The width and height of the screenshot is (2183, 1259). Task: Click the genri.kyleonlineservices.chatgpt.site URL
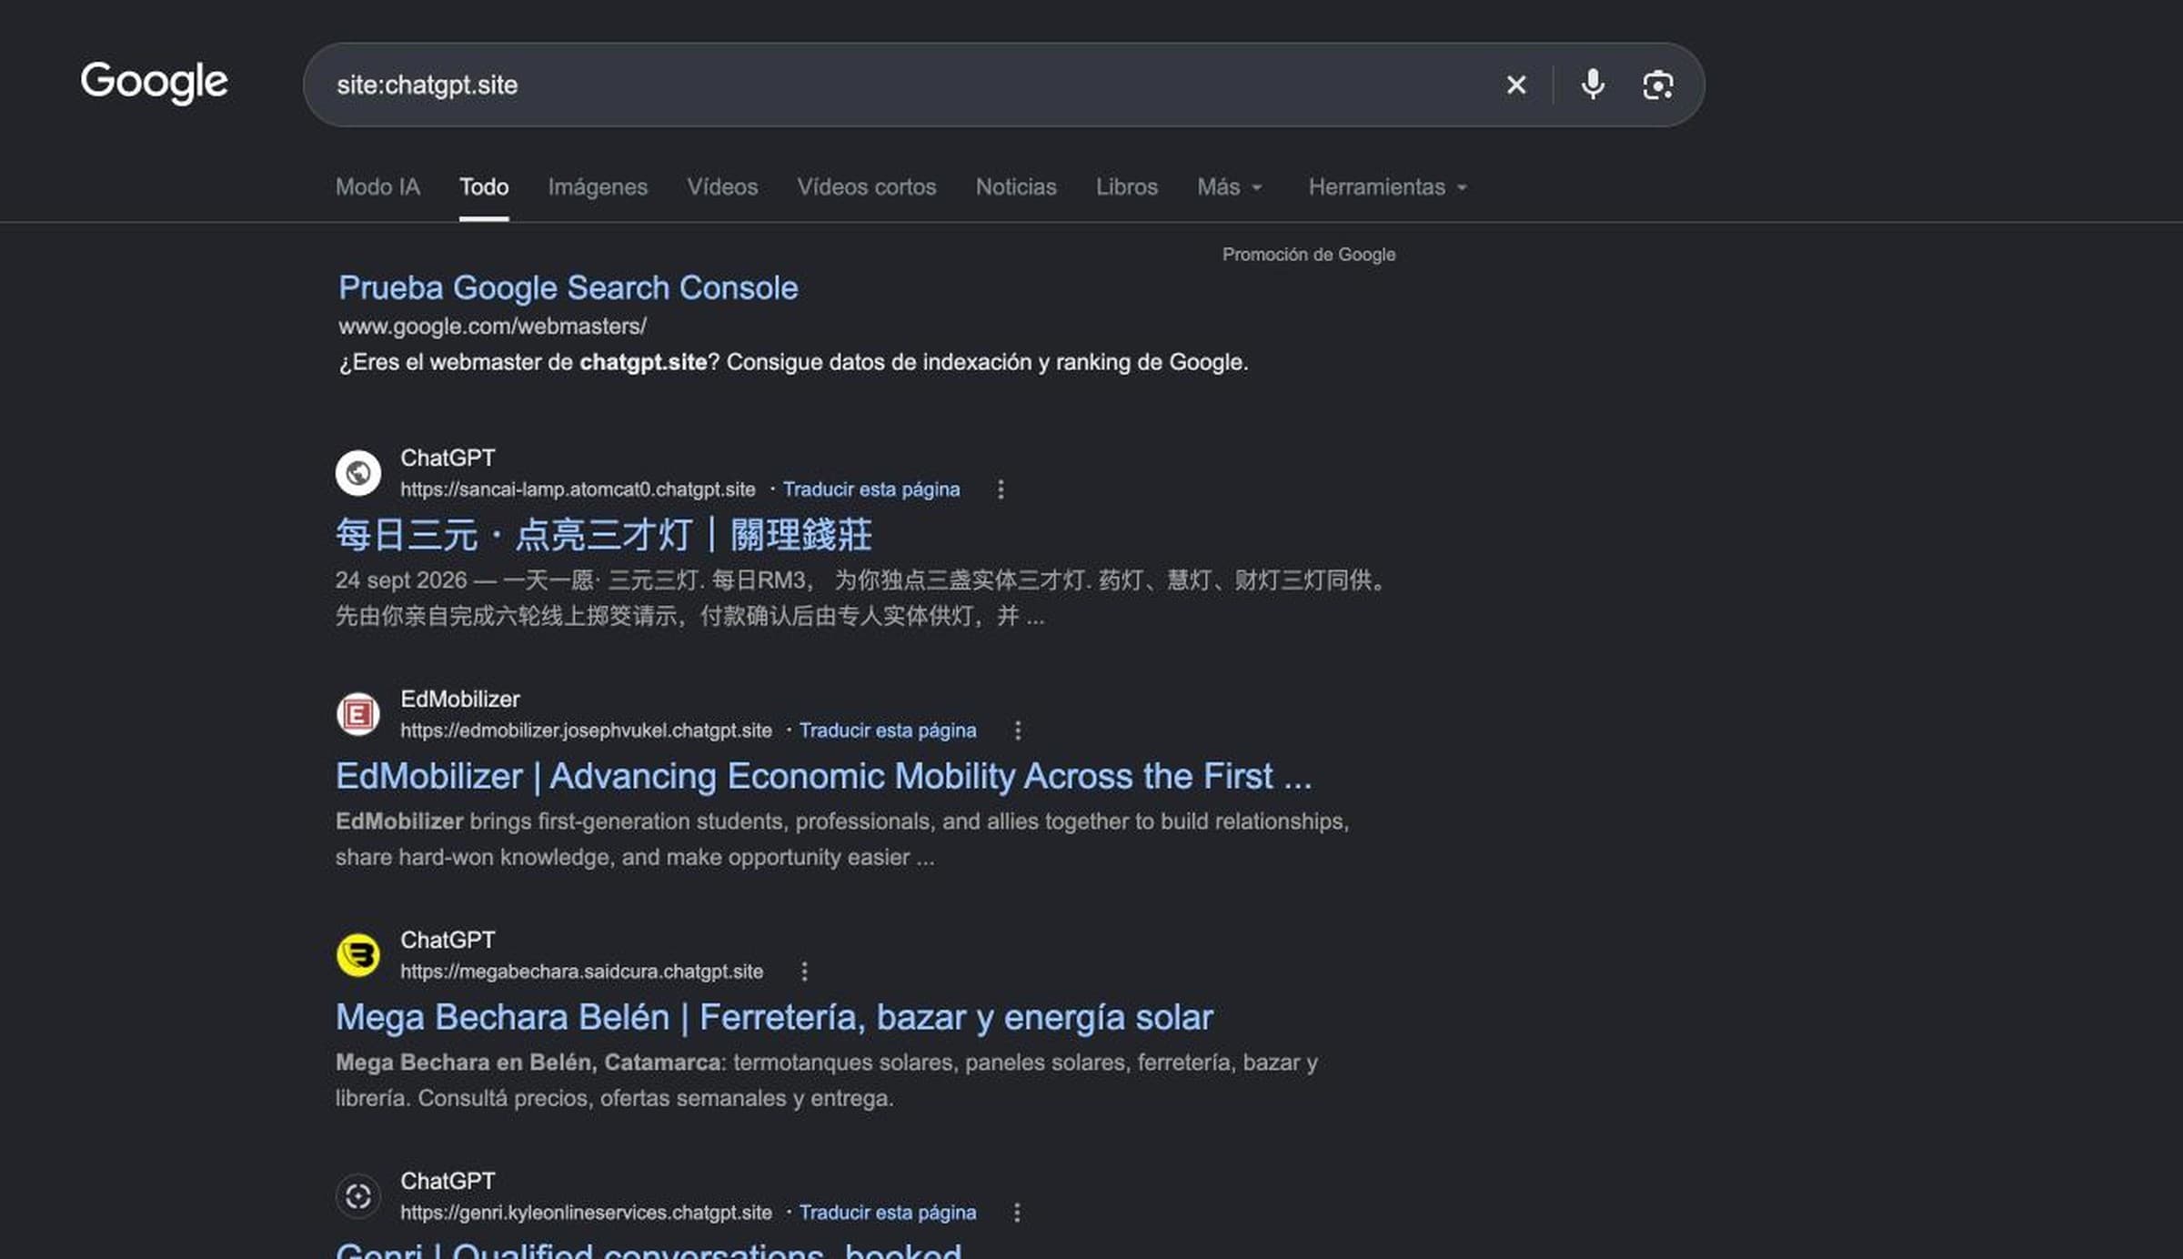click(x=586, y=1213)
